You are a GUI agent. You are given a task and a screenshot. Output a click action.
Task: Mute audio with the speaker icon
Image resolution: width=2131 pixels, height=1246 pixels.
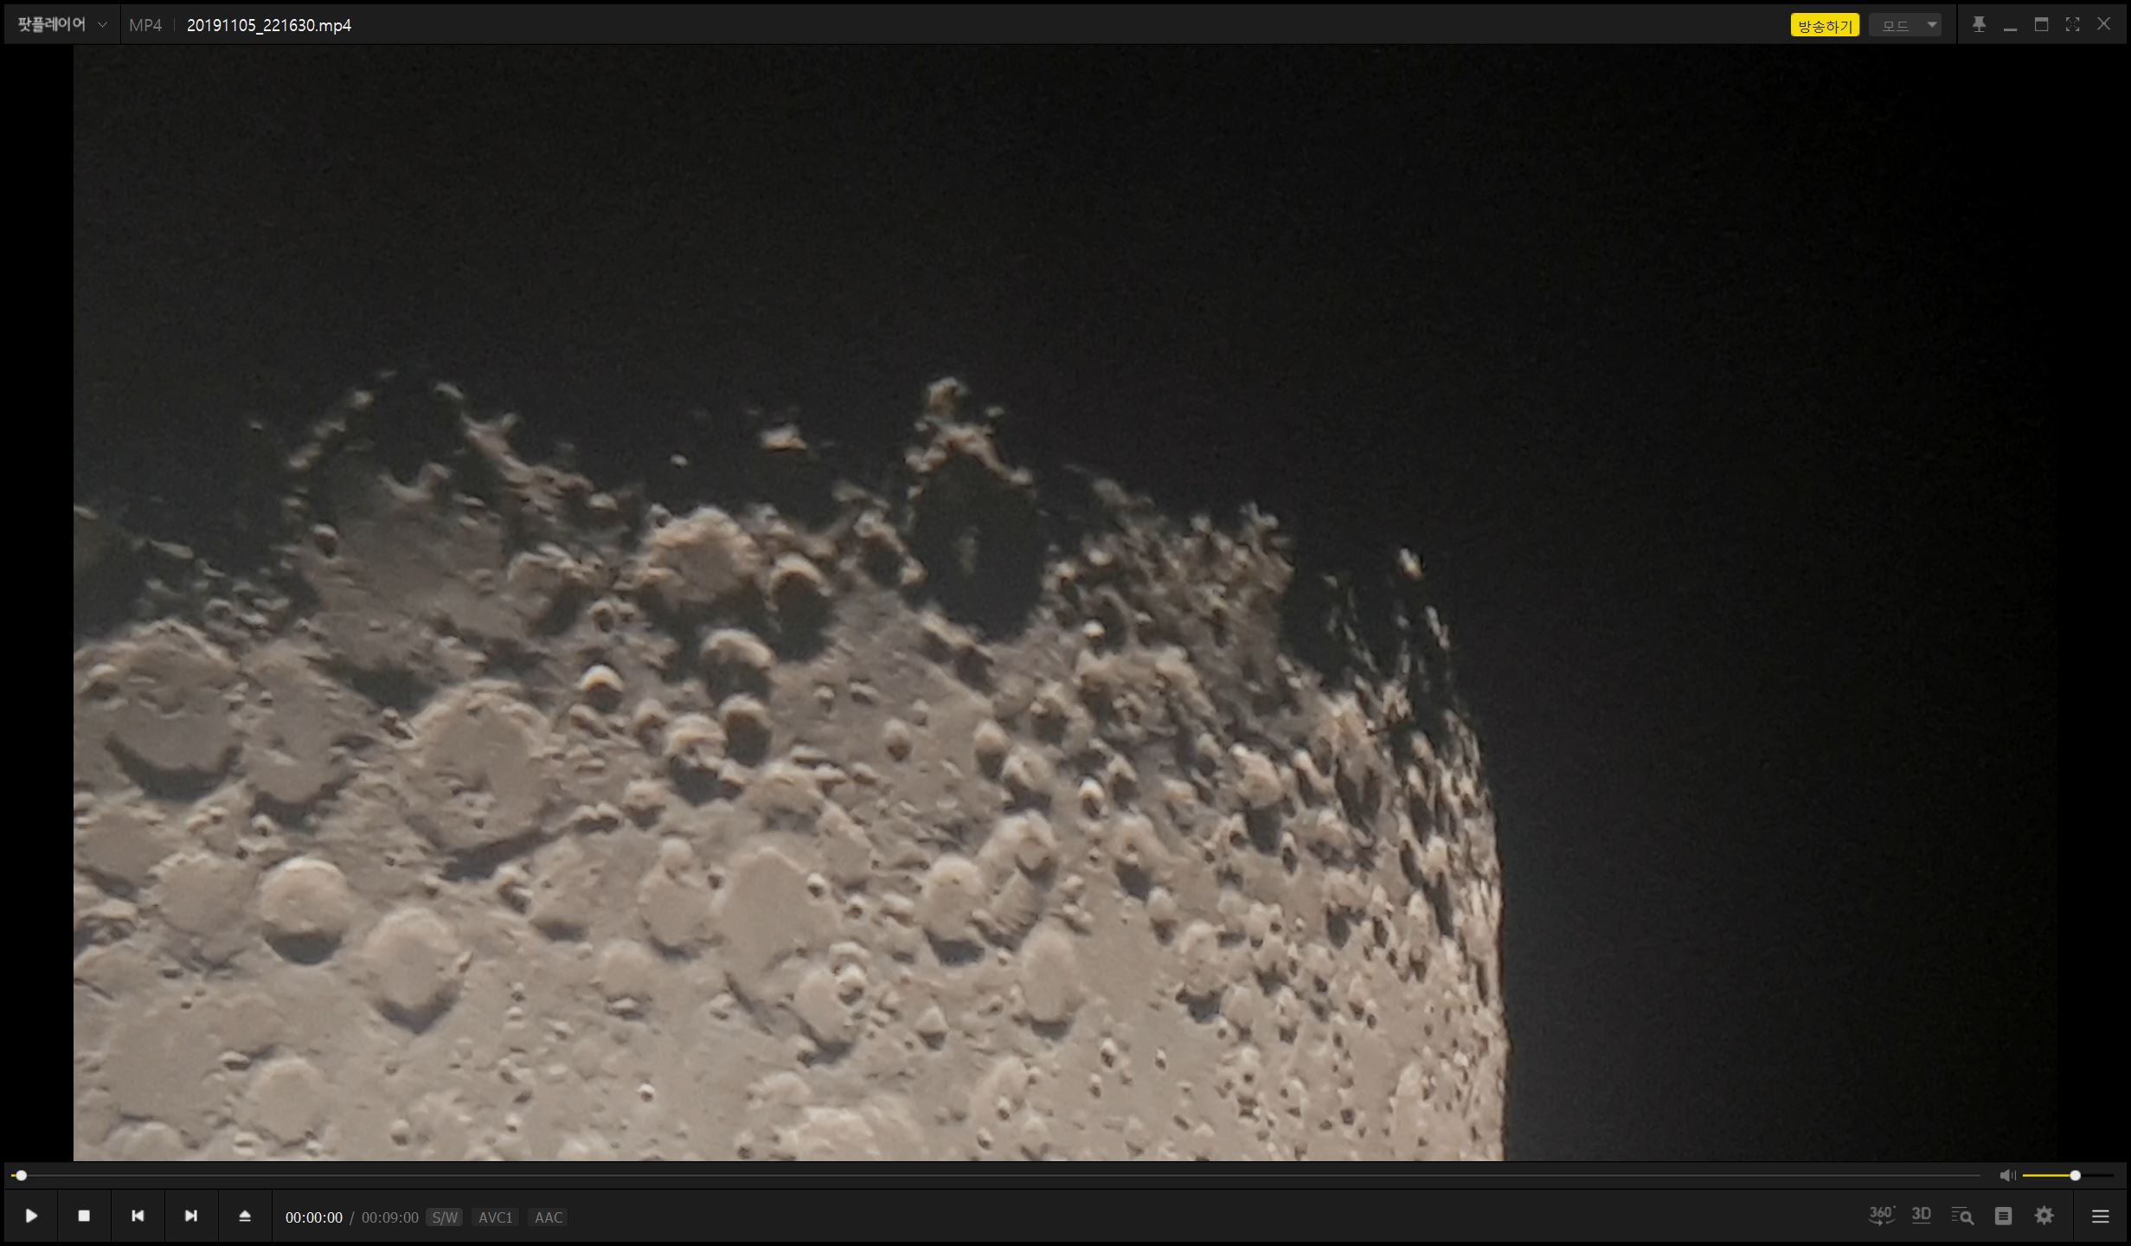tap(2006, 1175)
